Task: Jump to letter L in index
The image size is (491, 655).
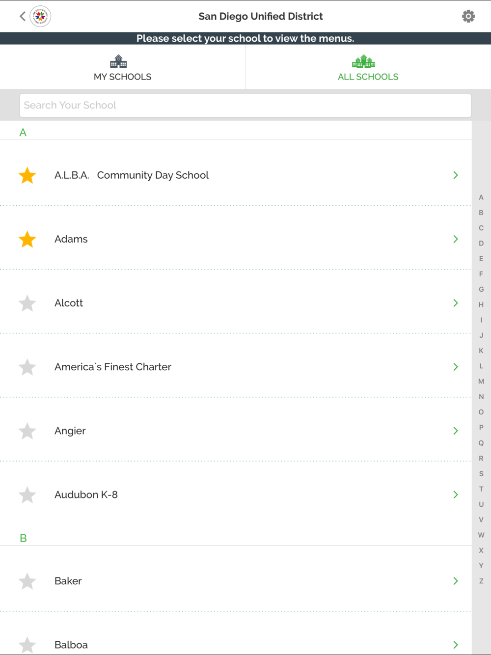Action: click(x=481, y=366)
